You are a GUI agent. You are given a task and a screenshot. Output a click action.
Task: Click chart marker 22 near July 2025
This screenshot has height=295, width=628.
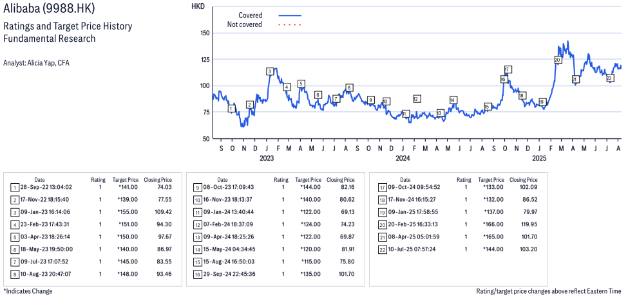pos(609,78)
